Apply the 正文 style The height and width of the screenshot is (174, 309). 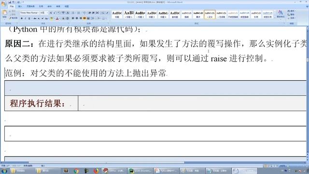tap(210, 14)
